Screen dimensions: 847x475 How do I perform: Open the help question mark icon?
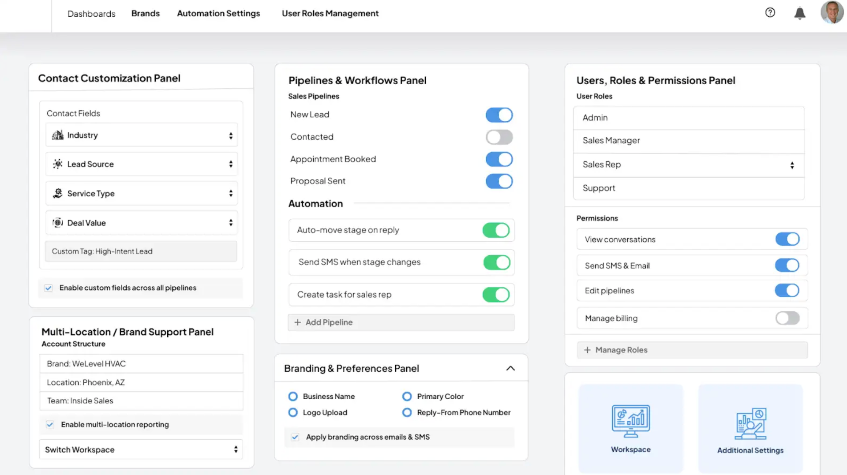[770, 13]
